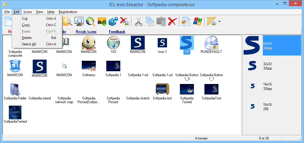Select the Softpedia Folder icon
Image resolution: width=304 pixels, height=143 pixels.
point(15,89)
